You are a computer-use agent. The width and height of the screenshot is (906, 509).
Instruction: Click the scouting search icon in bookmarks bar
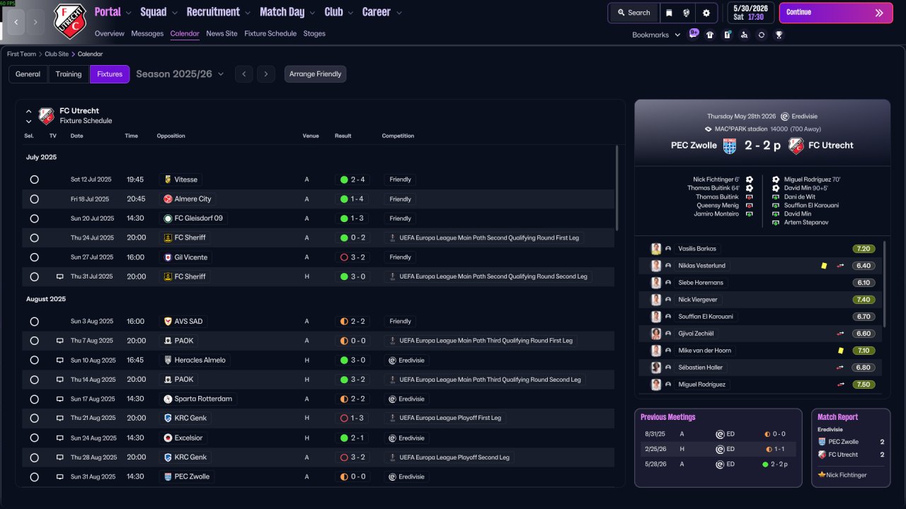[744, 35]
